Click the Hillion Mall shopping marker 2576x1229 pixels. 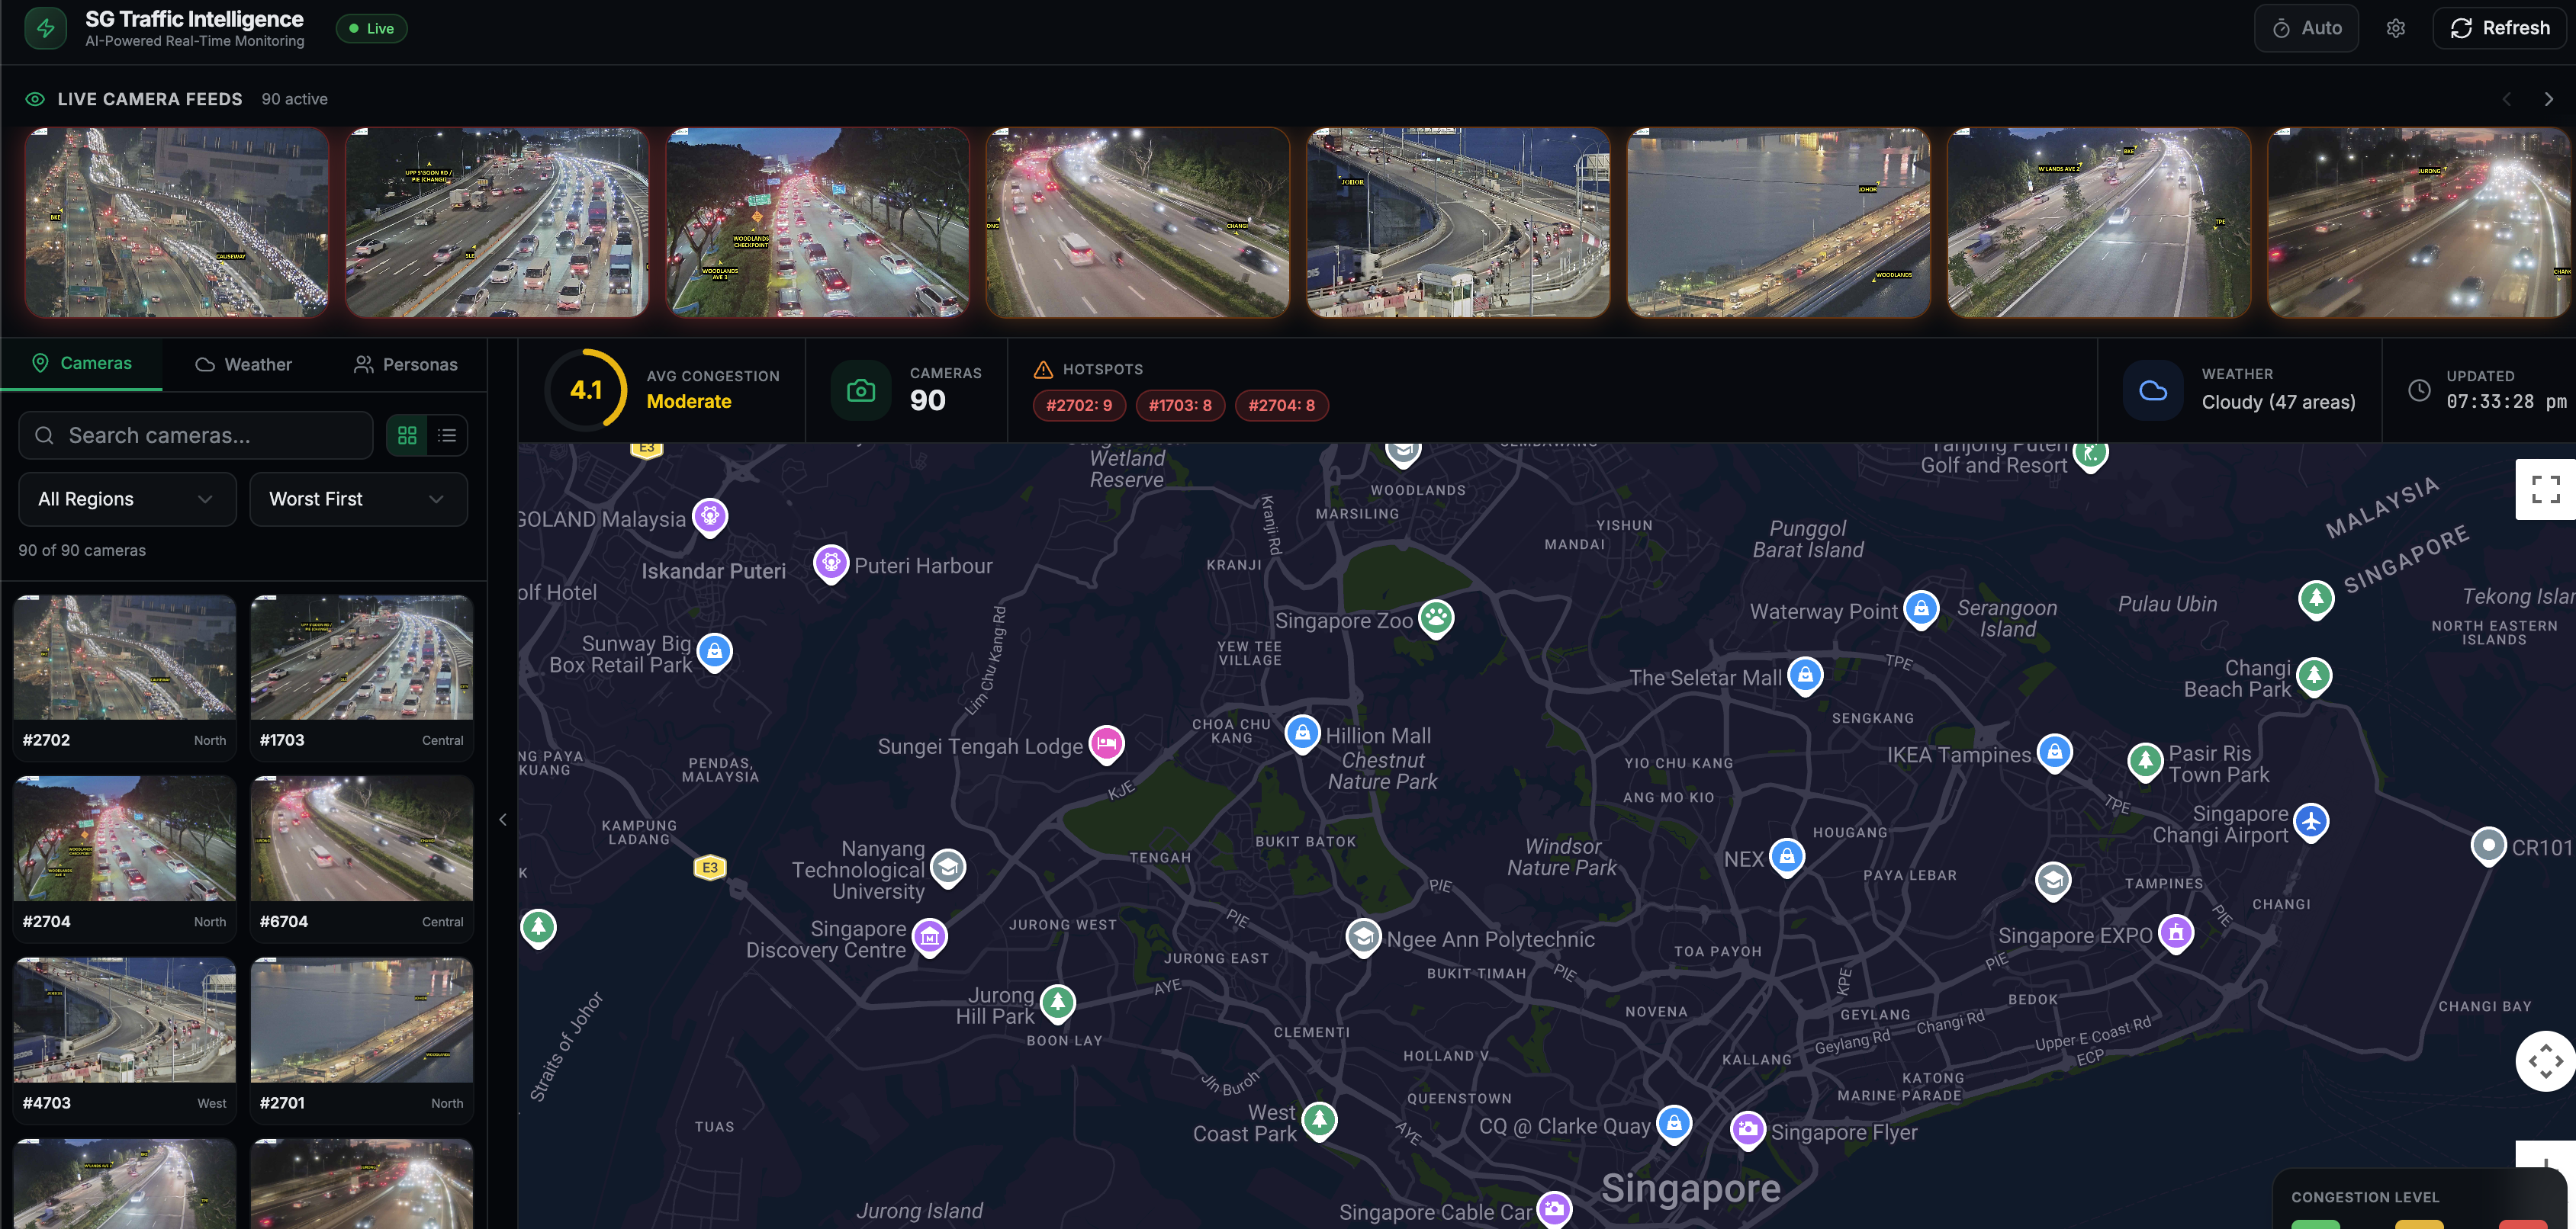pyautogui.click(x=1302, y=733)
